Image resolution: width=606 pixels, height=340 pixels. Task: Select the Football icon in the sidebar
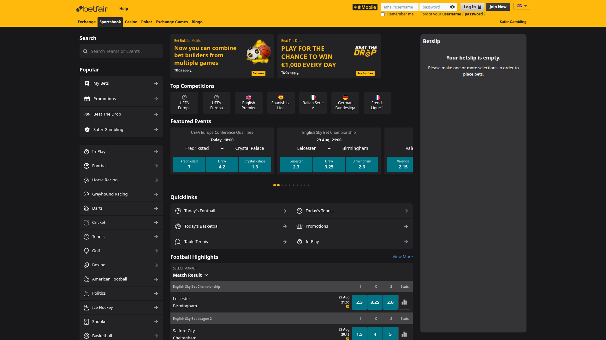(x=86, y=166)
